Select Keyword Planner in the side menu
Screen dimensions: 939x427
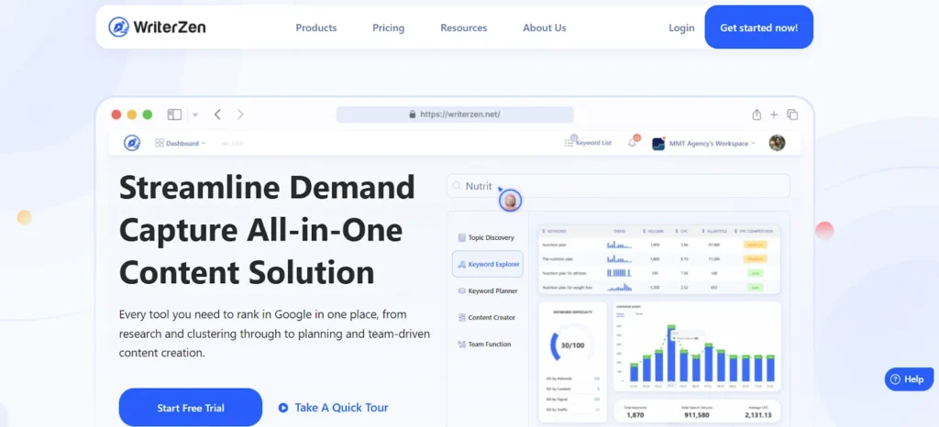(488, 290)
